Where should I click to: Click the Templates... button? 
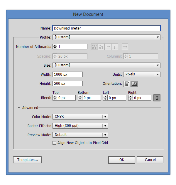tap(28, 160)
